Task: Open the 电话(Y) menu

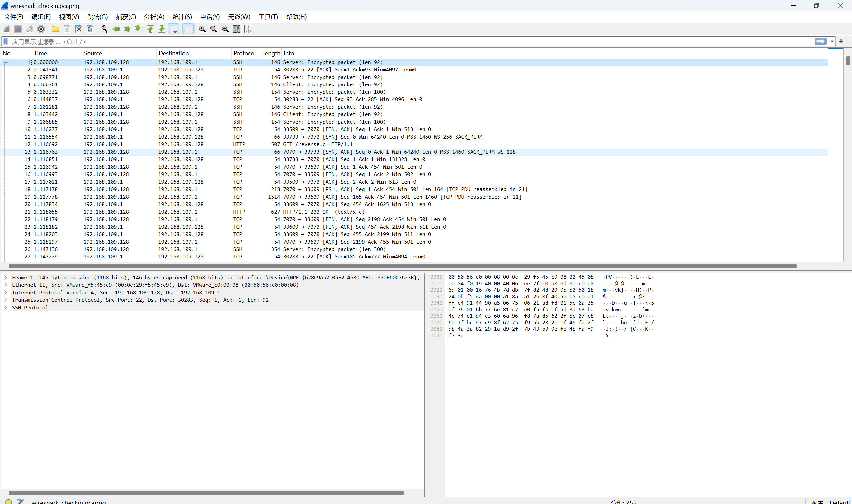Action: (x=210, y=17)
